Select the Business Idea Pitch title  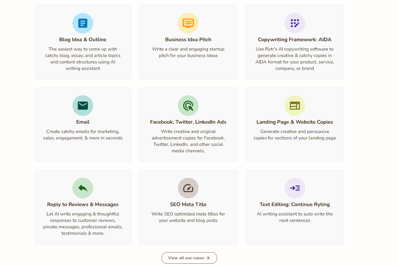click(x=188, y=40)
